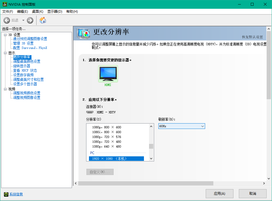This screenshot has width=272, height=201.
Task: Click the Forward arrow toolbar icon
Action: pos(30,20)
